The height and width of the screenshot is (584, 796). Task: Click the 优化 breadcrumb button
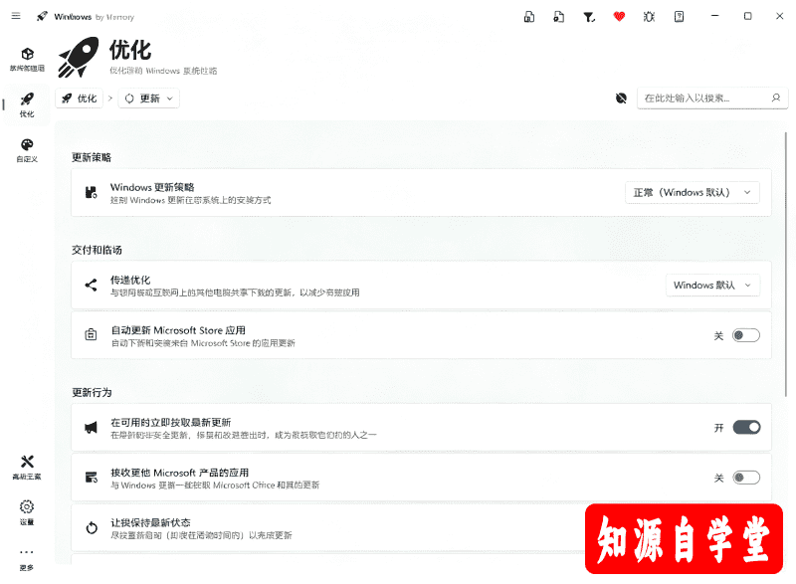coord(80,98)
